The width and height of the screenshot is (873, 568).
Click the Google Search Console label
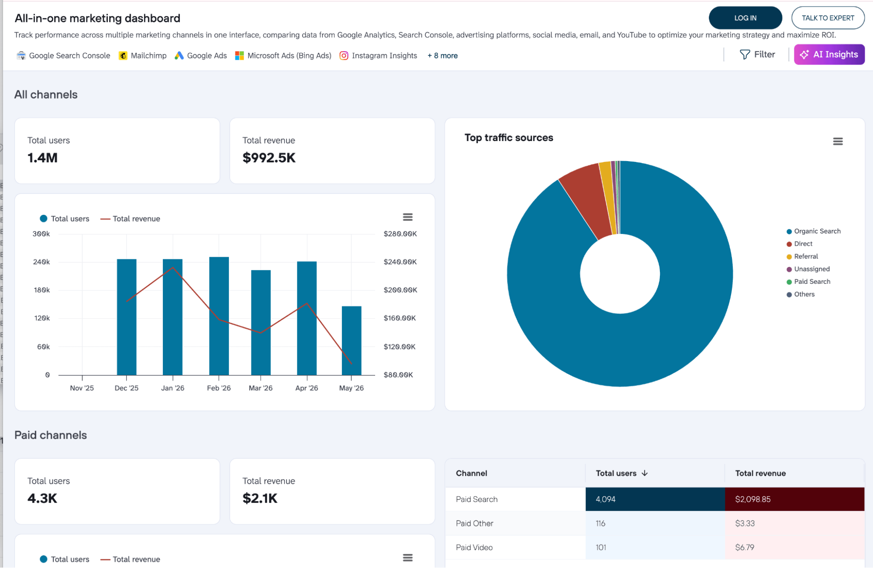69,55
